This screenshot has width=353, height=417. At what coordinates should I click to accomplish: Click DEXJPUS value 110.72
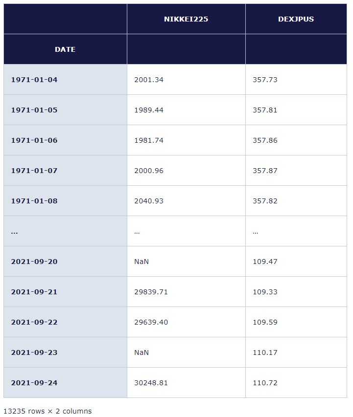point(265,383)
